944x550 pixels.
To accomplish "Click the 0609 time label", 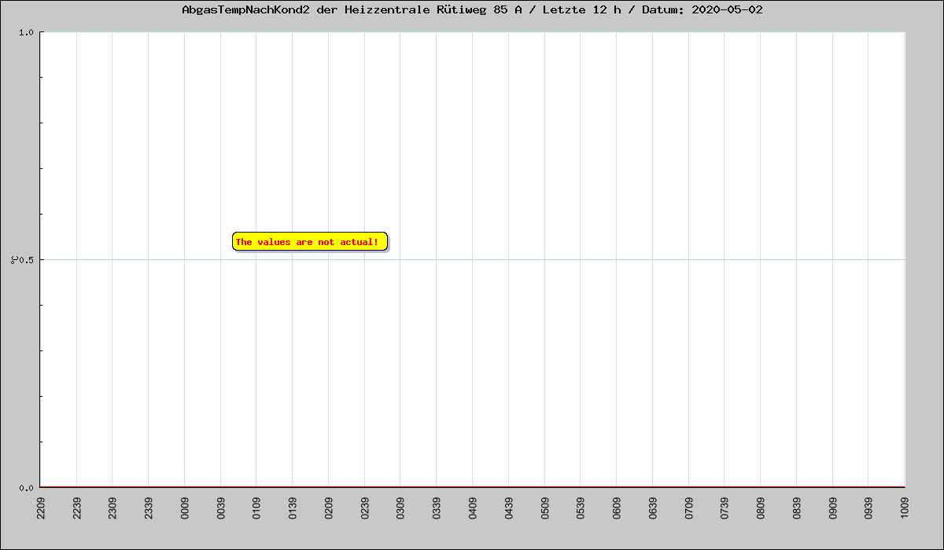I will (x=617, y=508).
